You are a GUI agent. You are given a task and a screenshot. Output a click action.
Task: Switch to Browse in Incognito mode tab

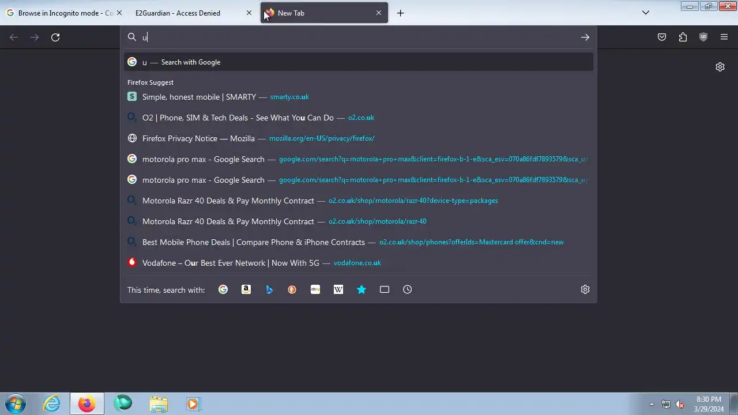point(65,13)
